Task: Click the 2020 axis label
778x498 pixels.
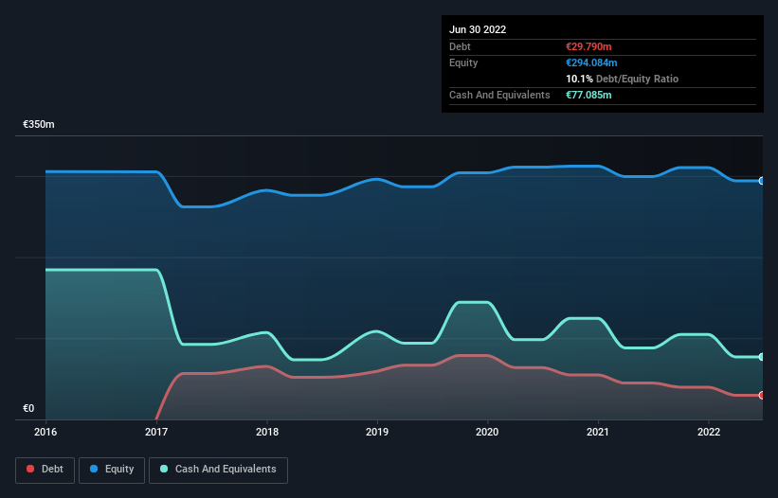Action: 487,432
